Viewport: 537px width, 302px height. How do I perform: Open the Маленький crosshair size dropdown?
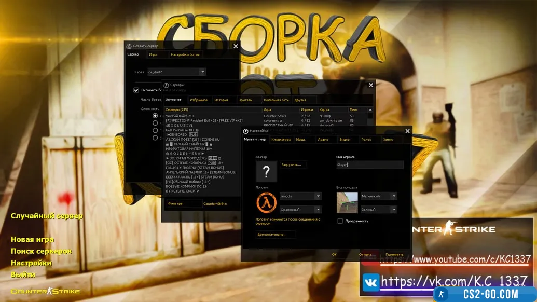394,196
